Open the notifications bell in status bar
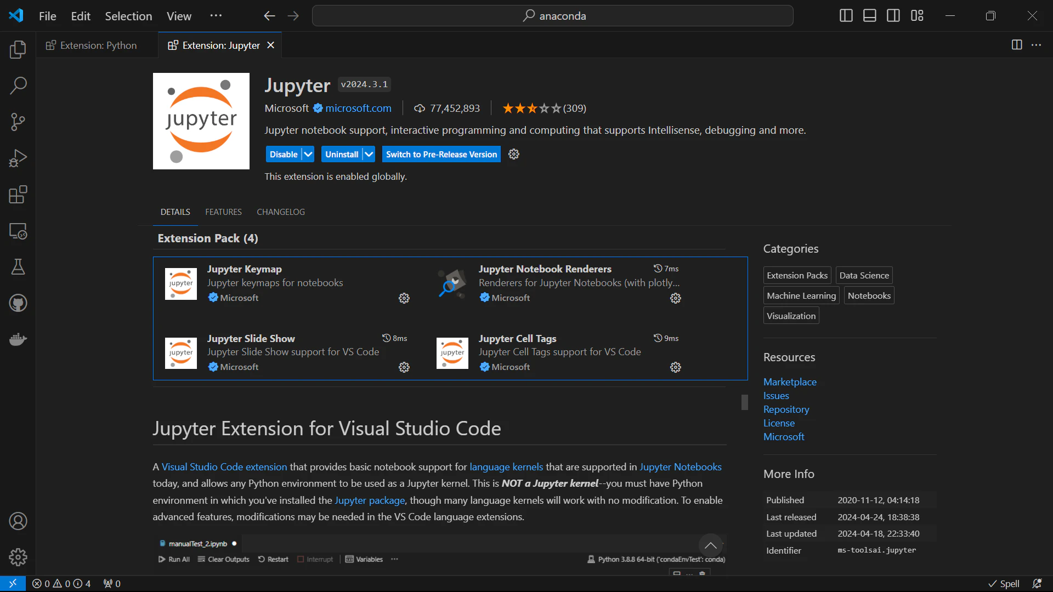 1037,584
